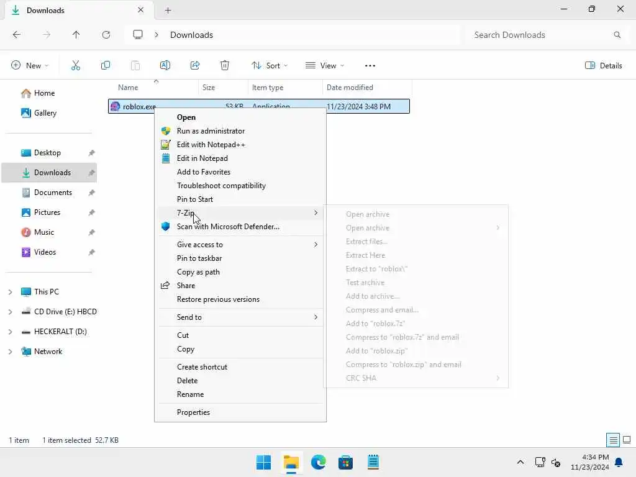
Task: Open Microsoft Store on taskbar
Action: point(345,462)
